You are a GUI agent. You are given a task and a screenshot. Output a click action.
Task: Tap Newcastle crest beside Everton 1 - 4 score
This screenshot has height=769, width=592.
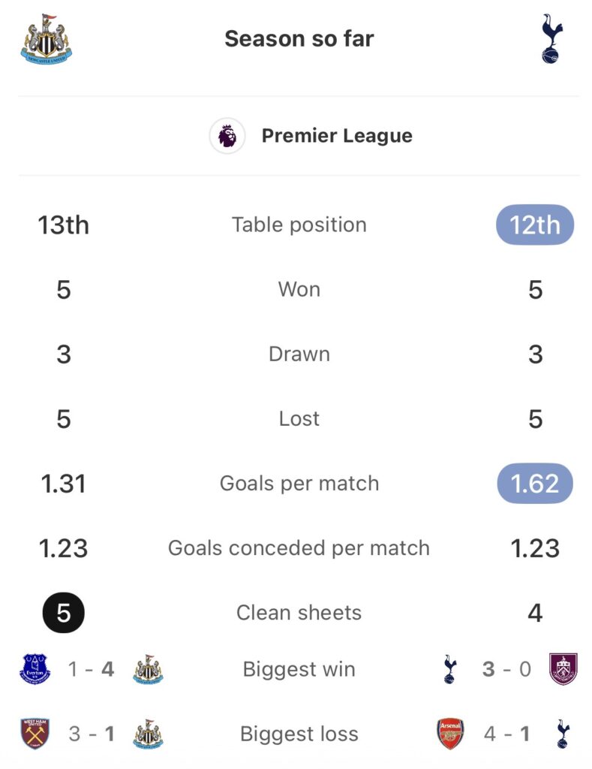148,669
